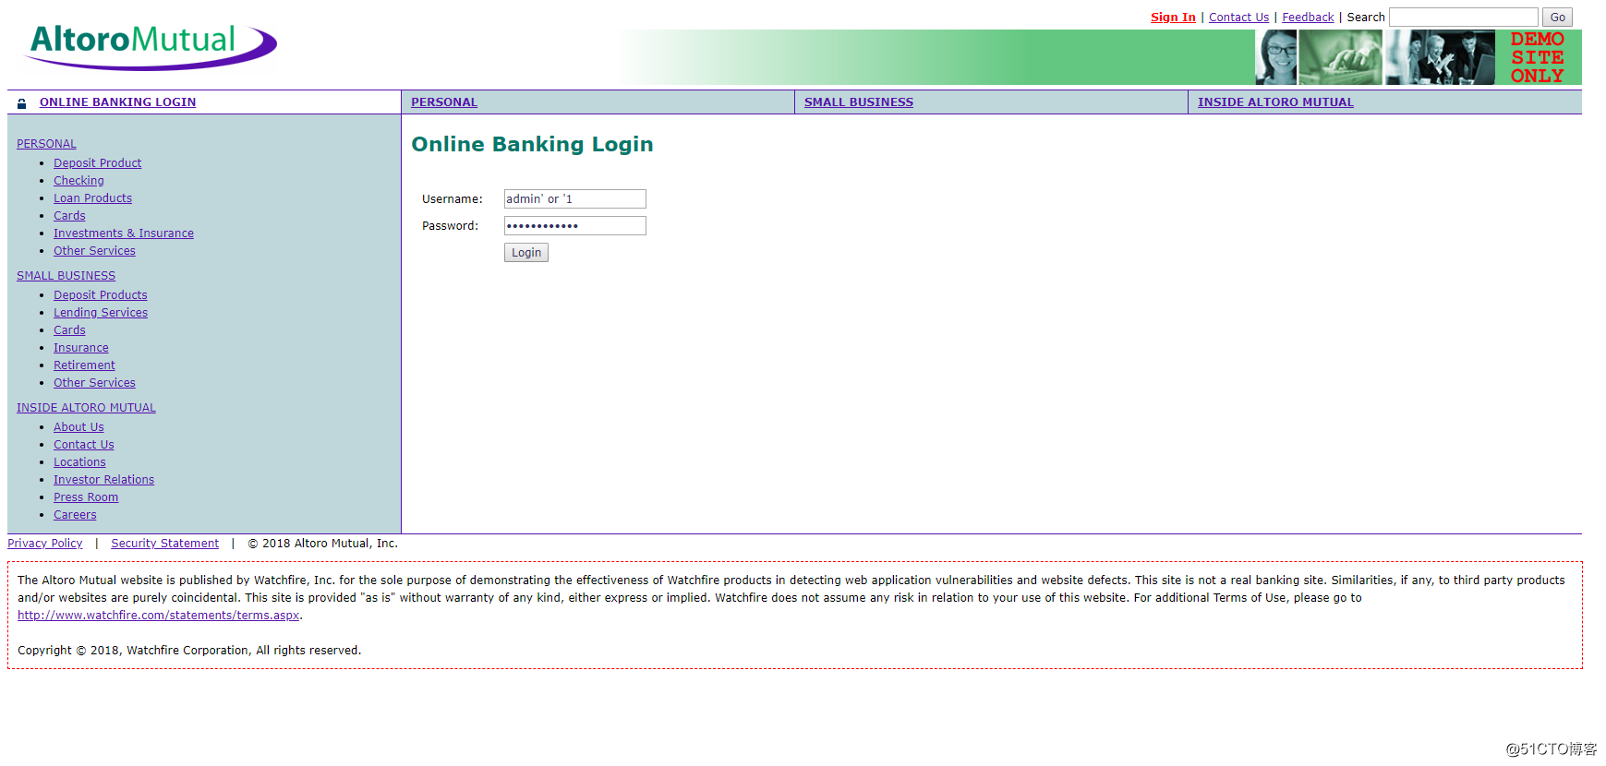Open Cards under Small Business section
The width and height of the screenshot is (1606, 766).
[69, 330]
